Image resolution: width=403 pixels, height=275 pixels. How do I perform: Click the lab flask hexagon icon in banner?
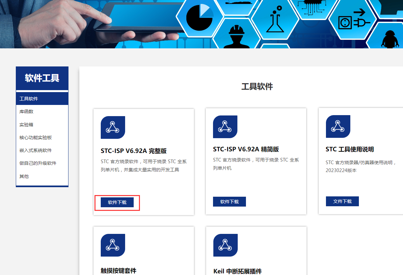[x=275, y=19]
